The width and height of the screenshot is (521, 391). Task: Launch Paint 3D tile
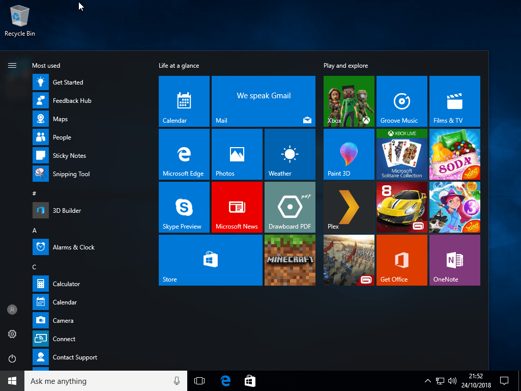[349, 154]
